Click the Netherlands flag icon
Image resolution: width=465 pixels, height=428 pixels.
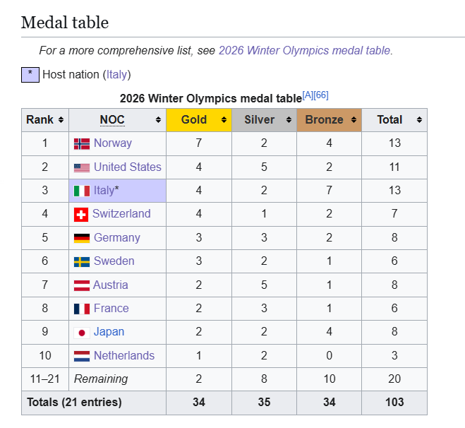click(82, 356)
